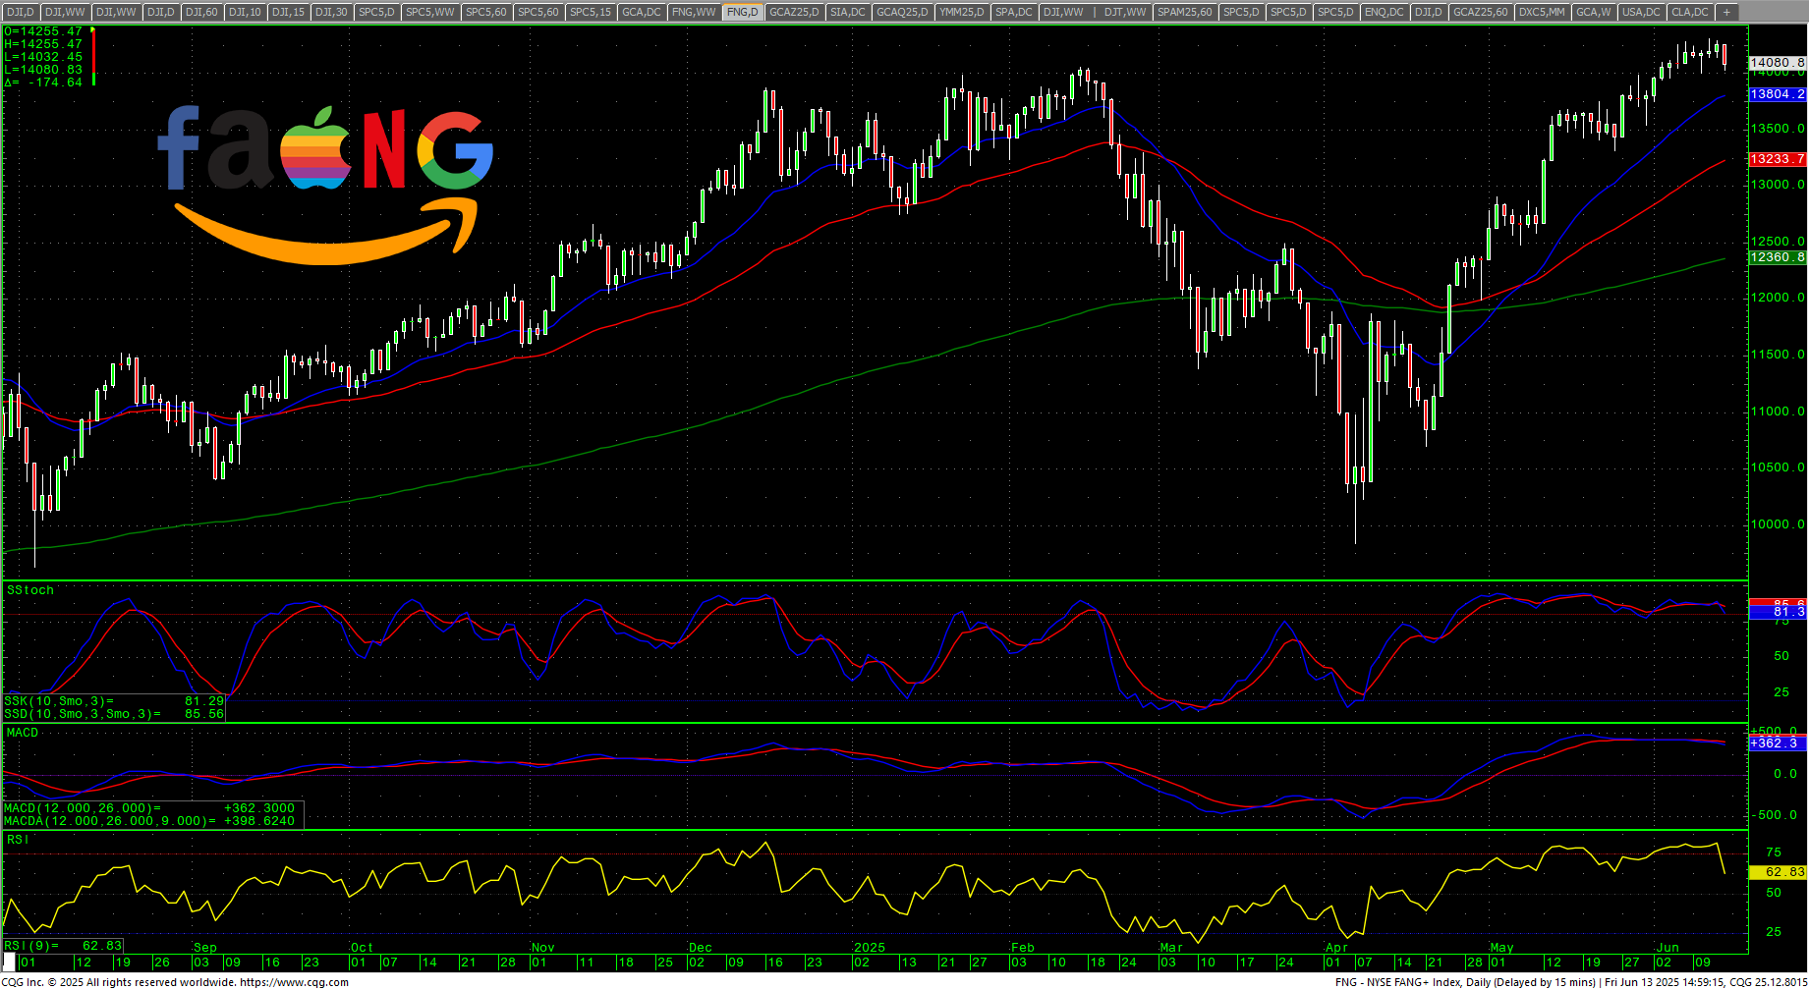Viewport: 1809px width, 990px height.
Task: Switch to the FNG,WW tab
Action: pos(694,12)
